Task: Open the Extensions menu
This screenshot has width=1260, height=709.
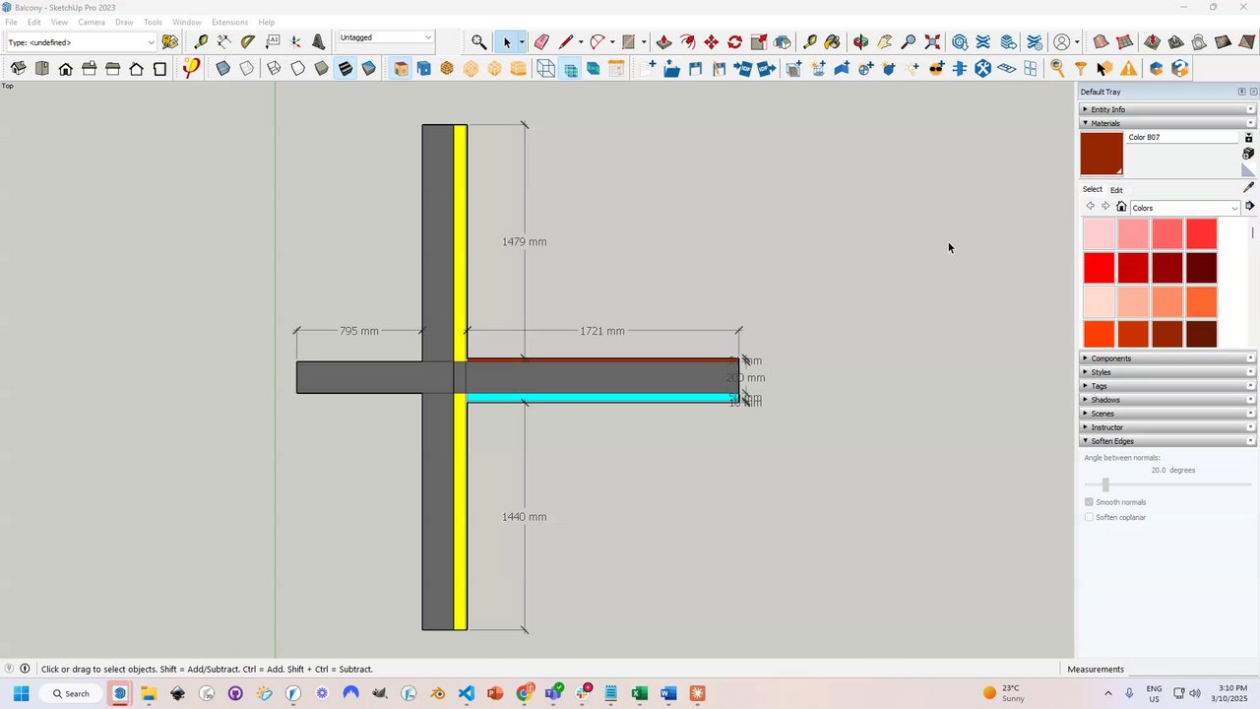Action: [x=229, y=22]
